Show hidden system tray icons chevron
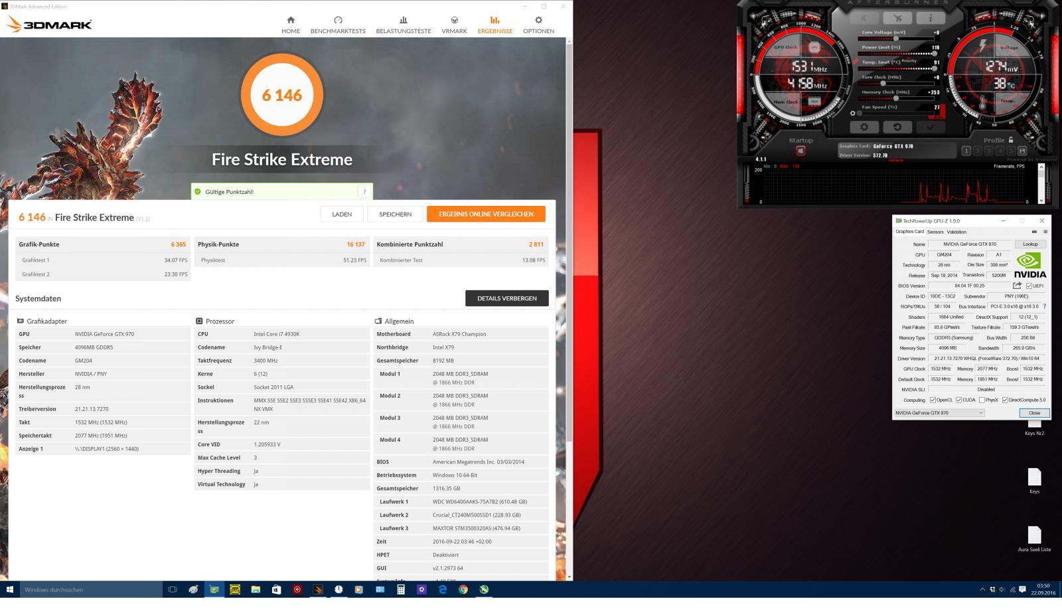Screen dimensions: 1062x611 [982, 589]
